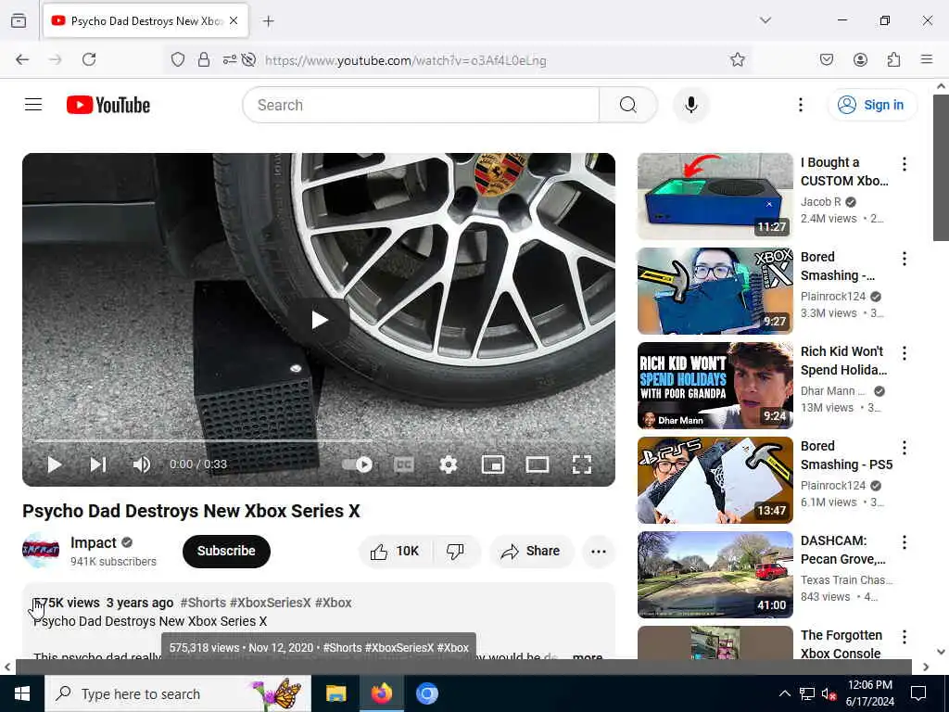Expand the description with ...more
949x712 pixels.
[587, 655]
